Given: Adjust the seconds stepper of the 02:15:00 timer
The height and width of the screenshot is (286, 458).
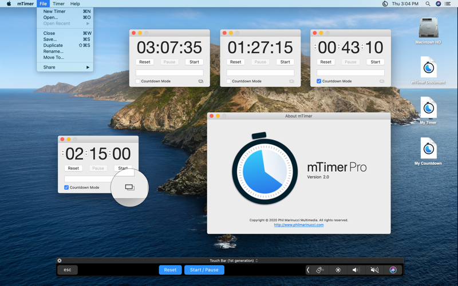Looking at the screenshot, I should (x=109, y=153).
